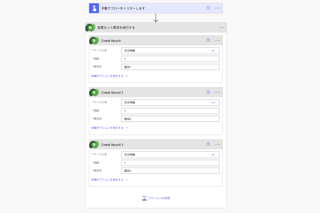320x213 pixels.
Task: Click the 個数 field in Create Record 3
Action: coord(170,163)
